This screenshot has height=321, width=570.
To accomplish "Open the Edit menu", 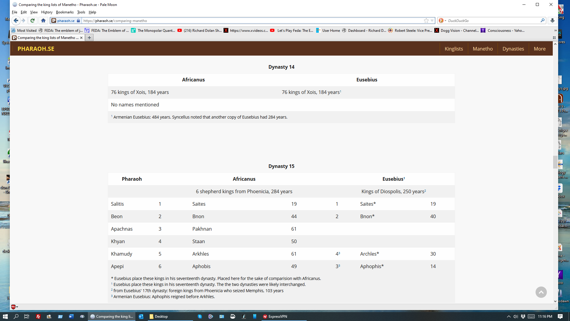I will (24, 12).
